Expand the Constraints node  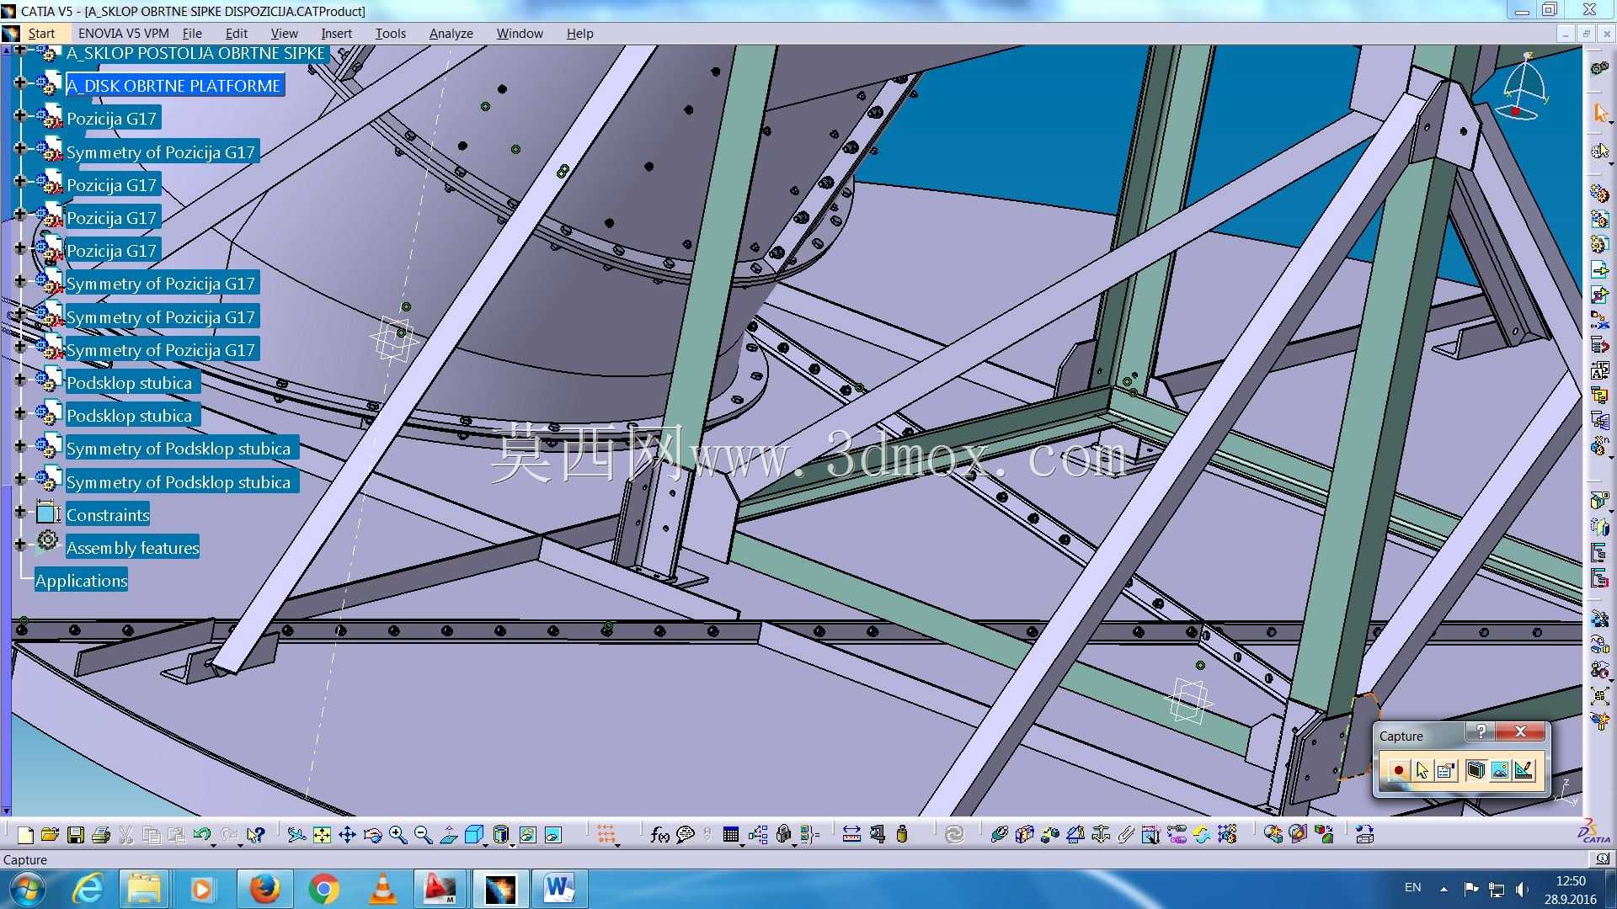tap(20, 512)
